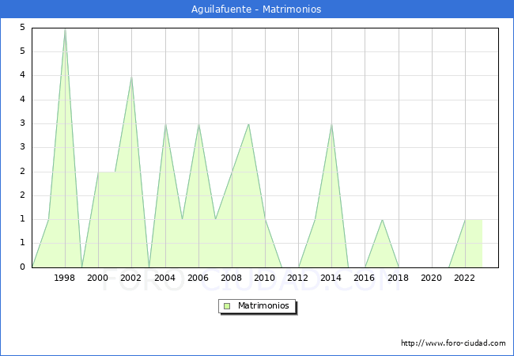Click the 2000 x-axis year label
Image resolution: width=514 pixels, height=356 pixels.
click(x=98, y=278)
